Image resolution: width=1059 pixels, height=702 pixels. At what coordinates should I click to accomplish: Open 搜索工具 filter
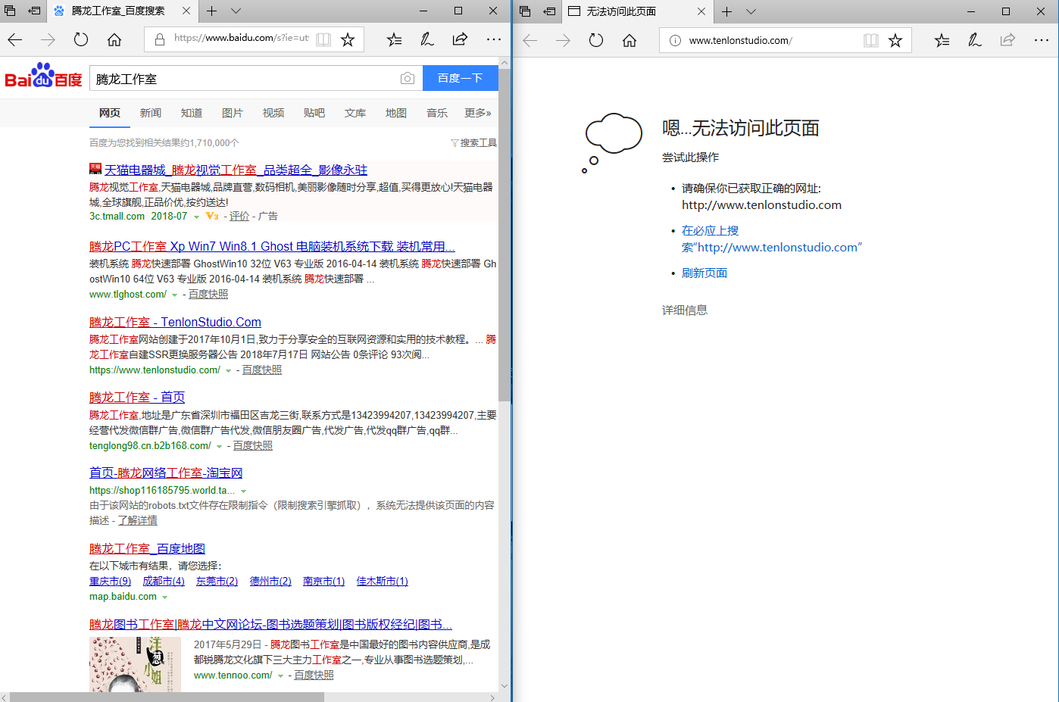click(x=474, y=142)
